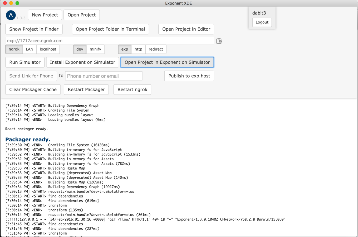Click the green zoom window button
358x237 pixels.
click(17, 3)
